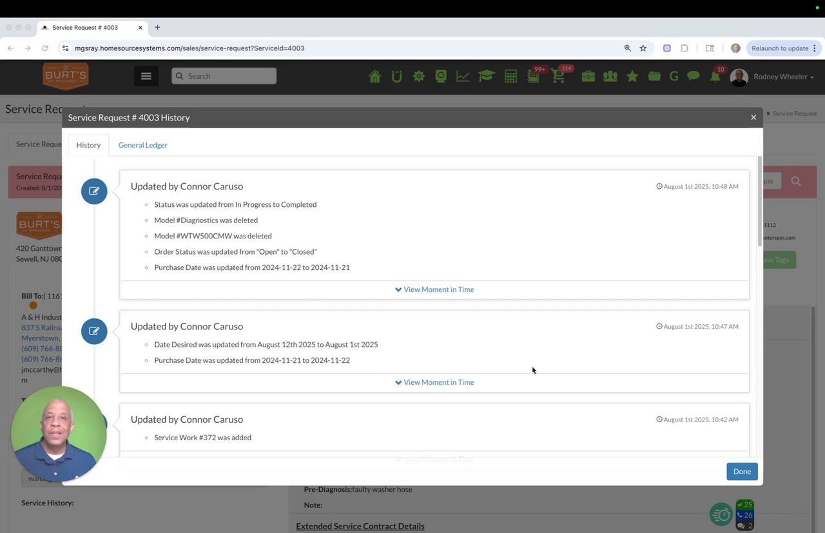825x533 pixels.
Task: Bookmark this page with the star icon
Action: pyautogui.click(x=643, y=48)
